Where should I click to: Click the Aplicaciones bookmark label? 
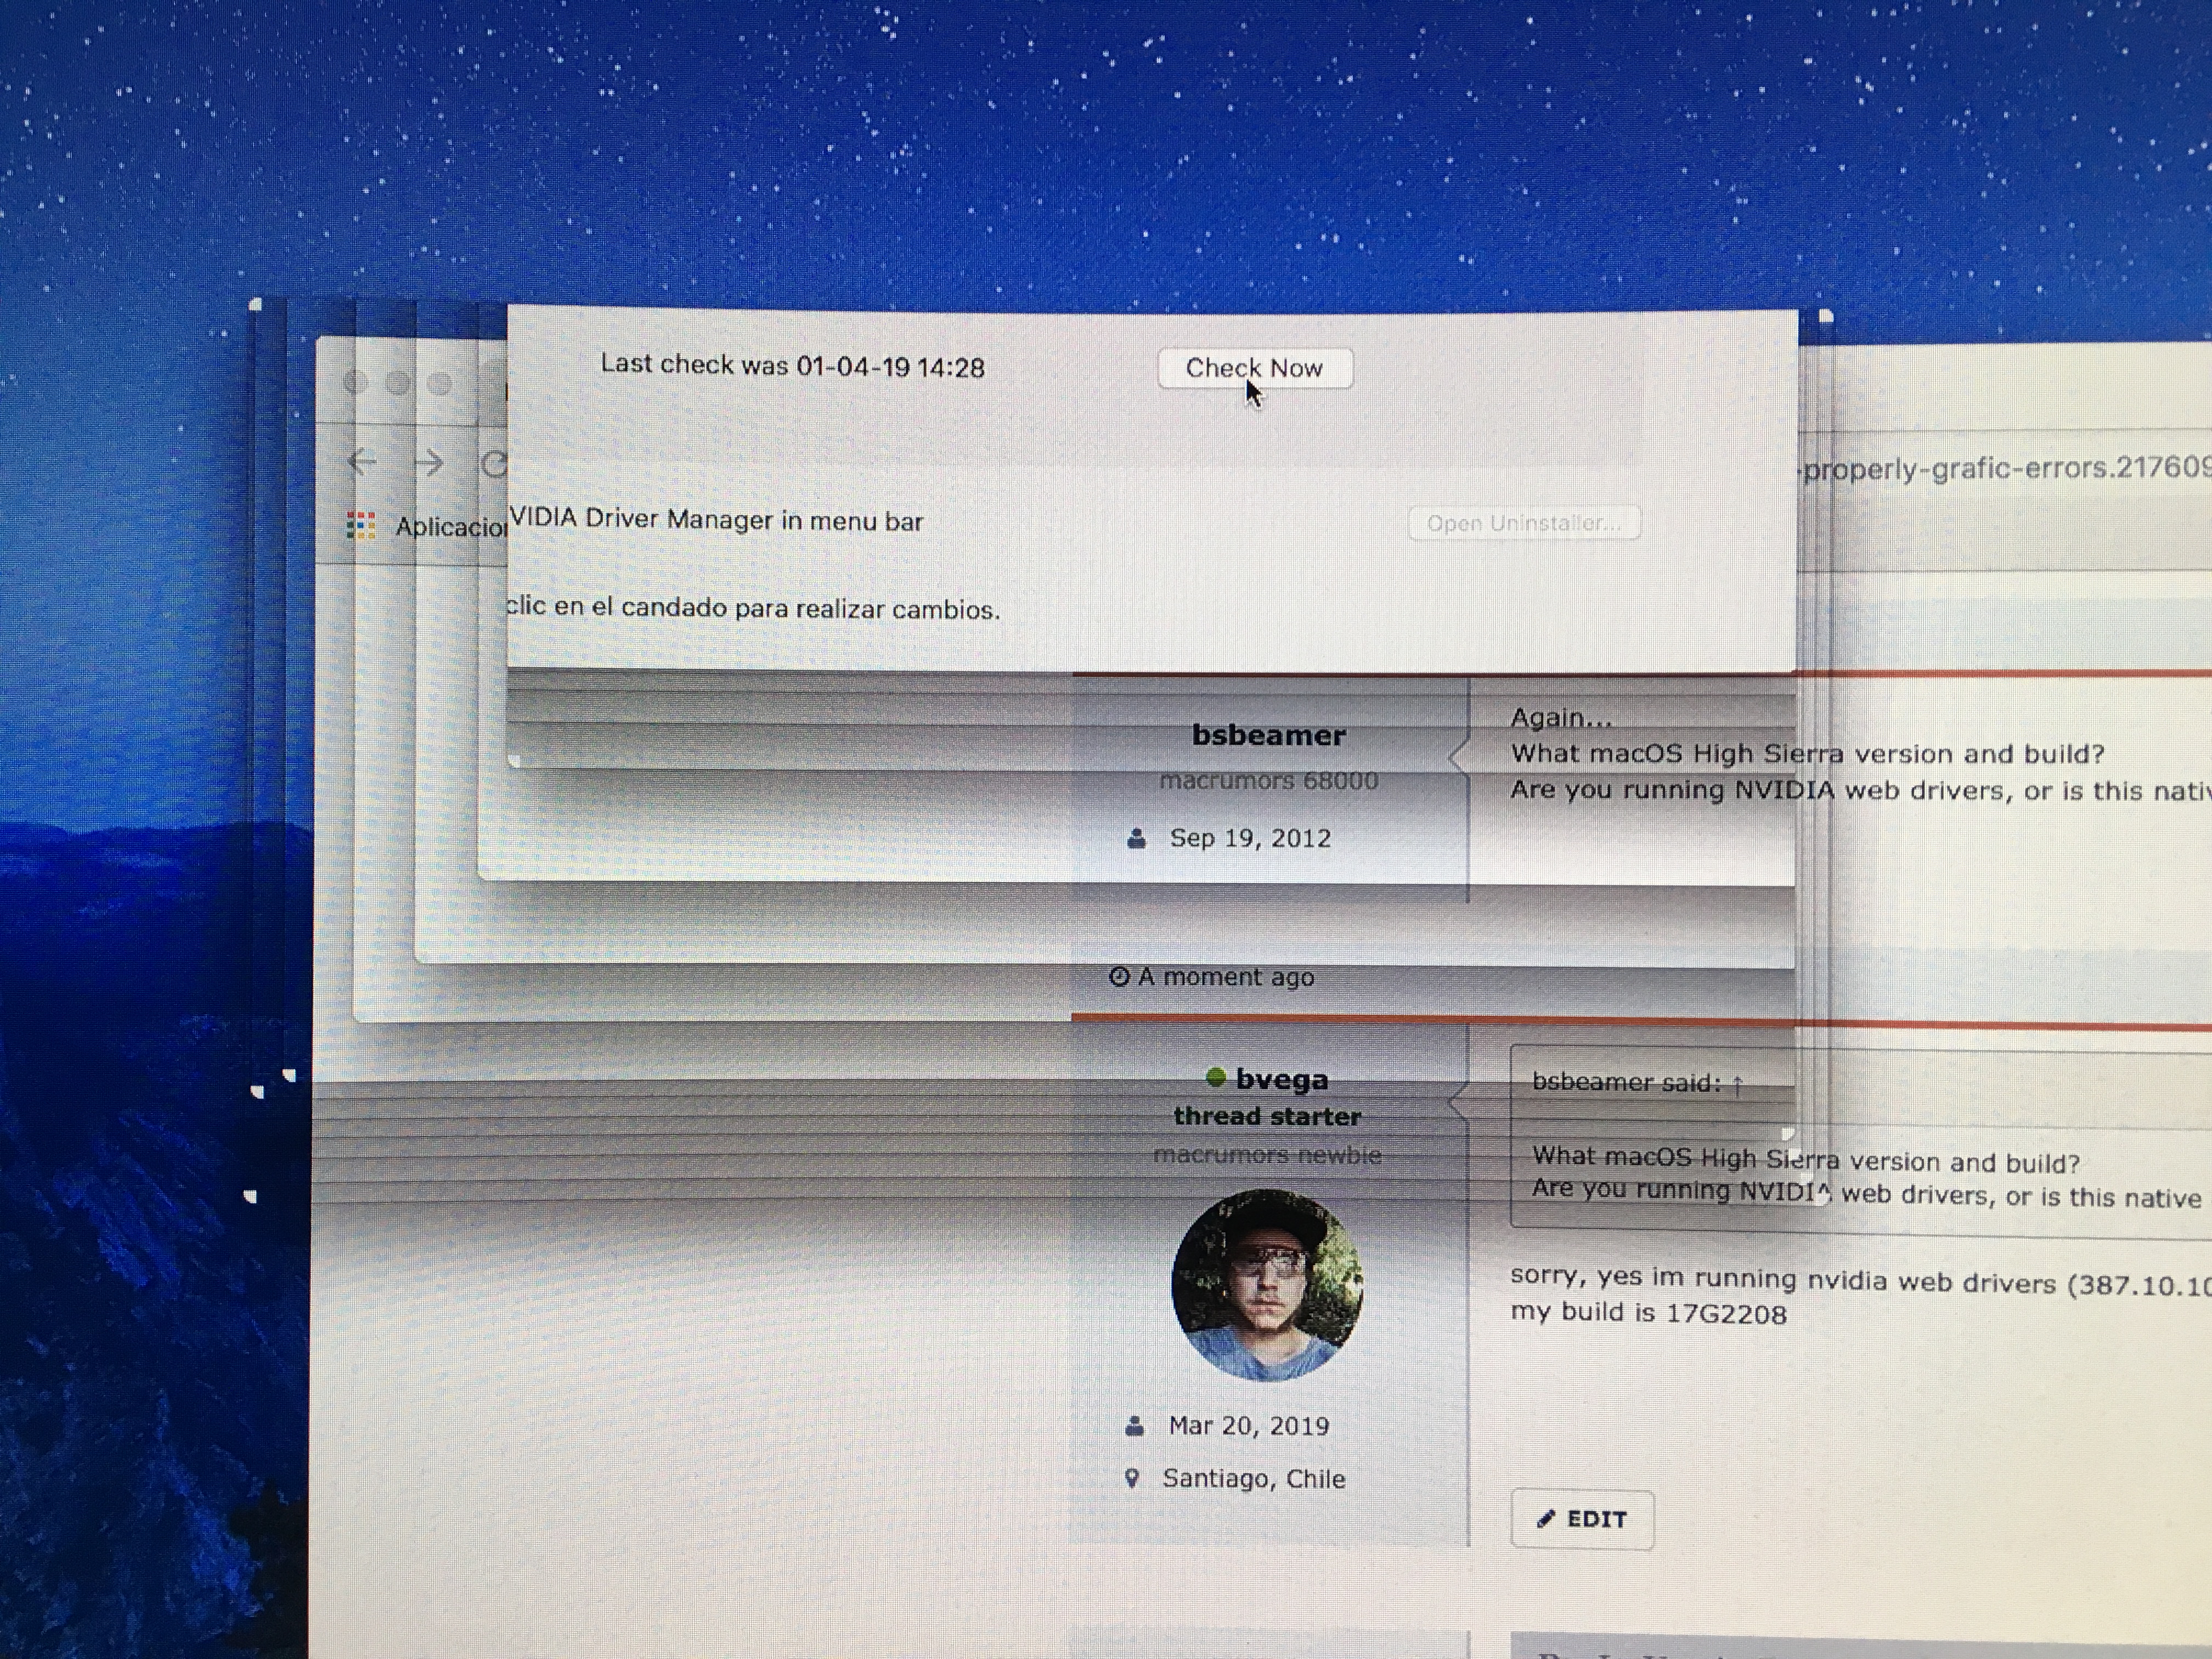(x=451, y=526)
